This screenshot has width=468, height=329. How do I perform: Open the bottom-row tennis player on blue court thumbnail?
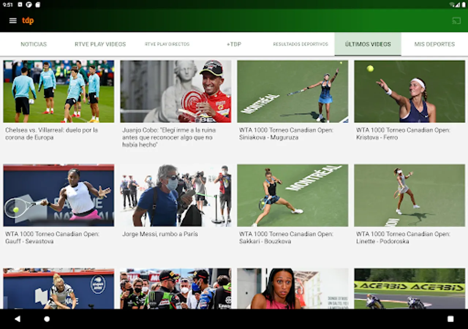[58, 288]
